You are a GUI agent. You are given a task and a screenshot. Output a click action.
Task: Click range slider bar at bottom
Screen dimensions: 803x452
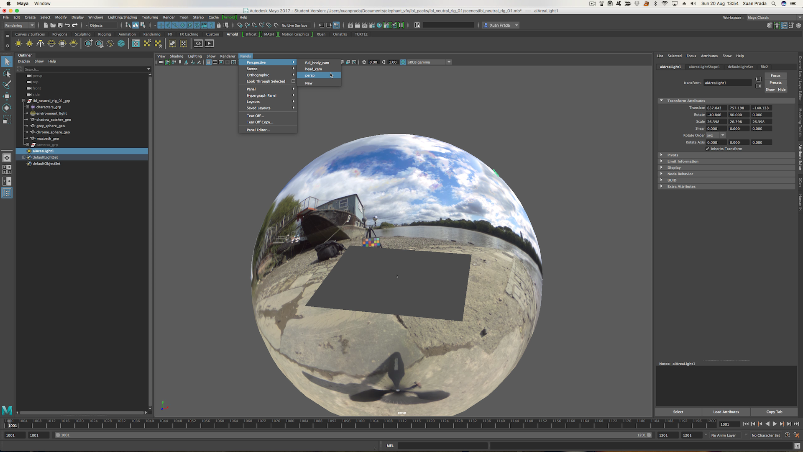[x=353, y=435]
